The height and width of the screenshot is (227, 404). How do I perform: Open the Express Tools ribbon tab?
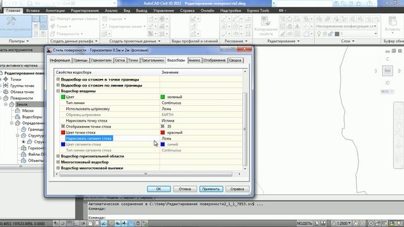pos(258,11)
